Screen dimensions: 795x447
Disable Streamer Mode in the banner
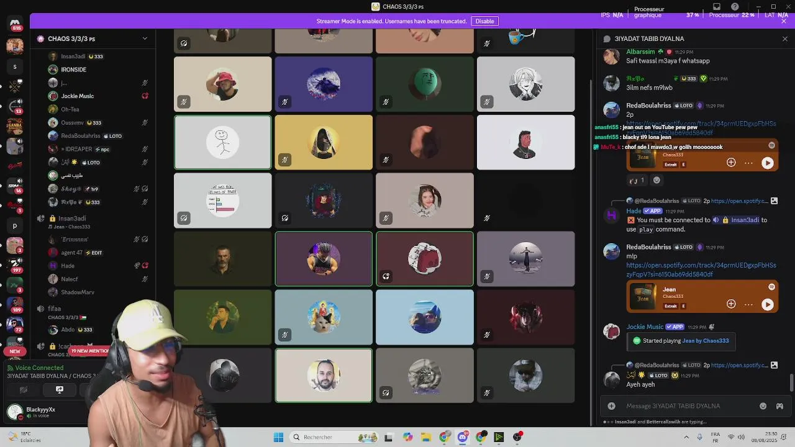click(484, 21)
